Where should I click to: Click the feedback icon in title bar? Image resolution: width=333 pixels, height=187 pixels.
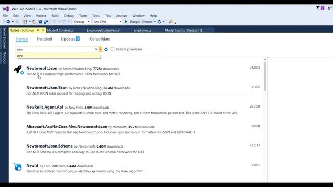[x=329, y=8]
